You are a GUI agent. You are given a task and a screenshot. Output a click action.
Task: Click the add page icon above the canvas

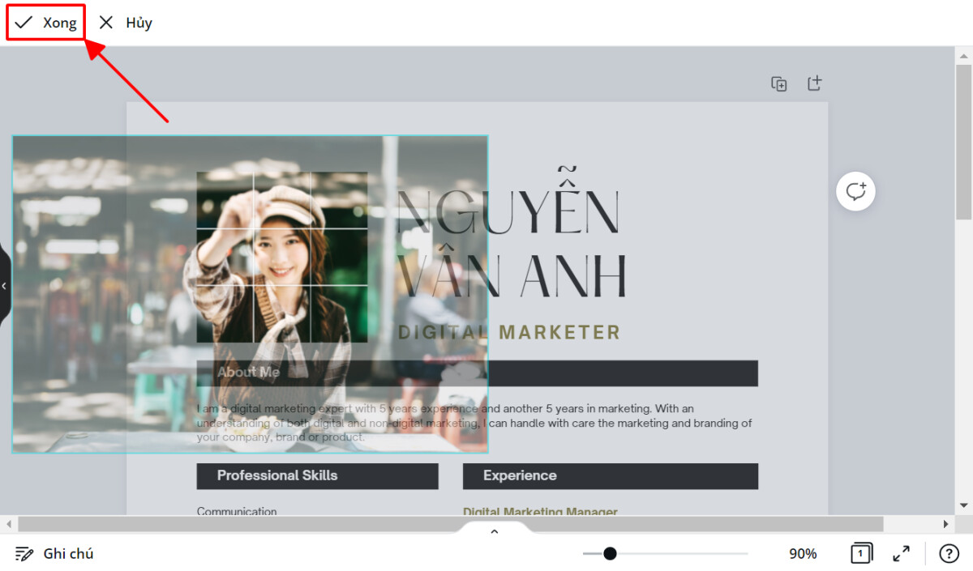click(x=815, y=83)
